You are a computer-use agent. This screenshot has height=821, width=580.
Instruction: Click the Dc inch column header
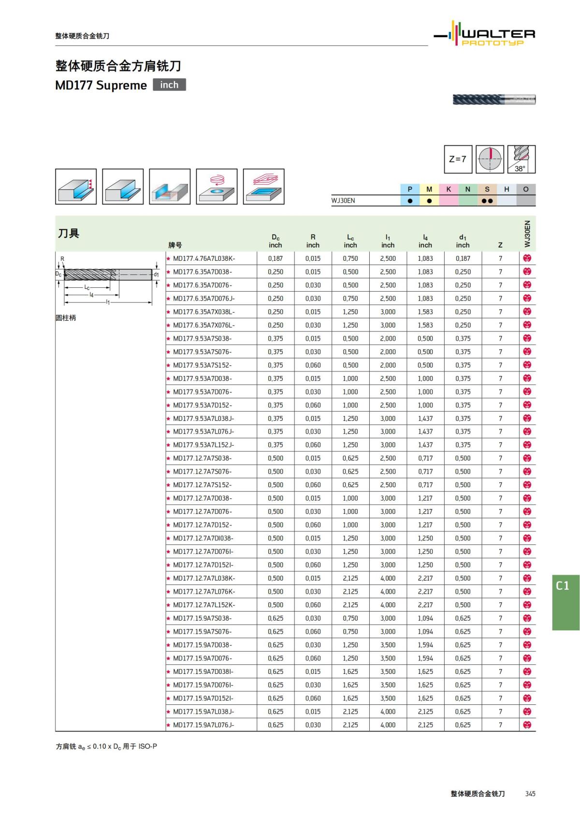275,241
